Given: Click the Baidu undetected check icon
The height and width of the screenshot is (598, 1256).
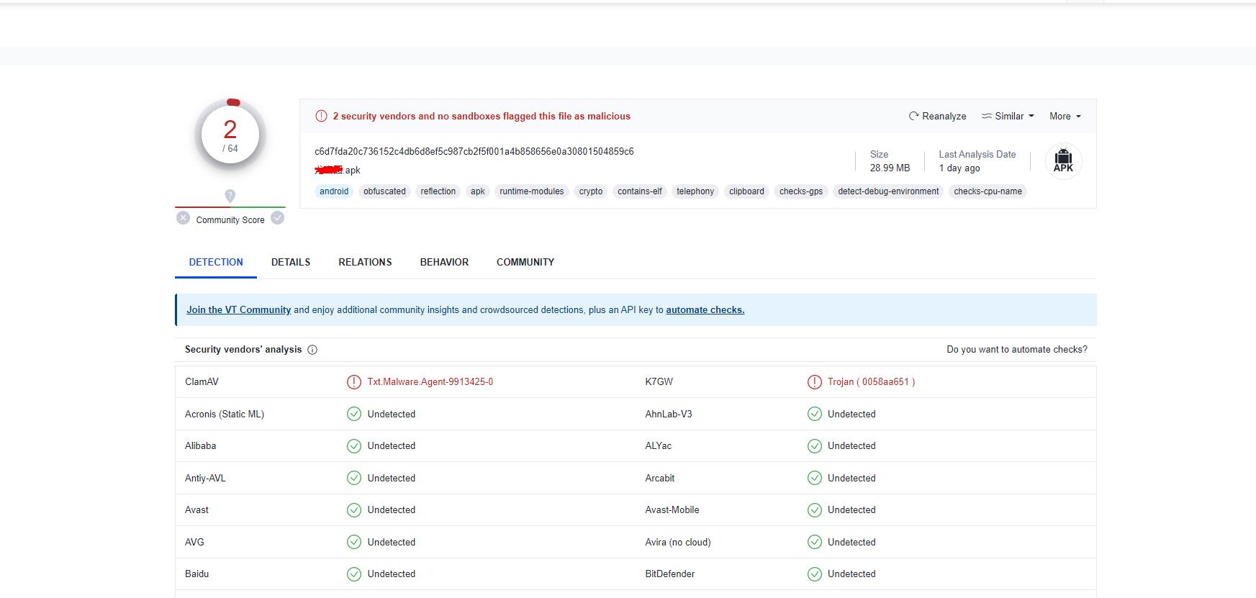Looking at the screenshot, I should tap(353, 574).
